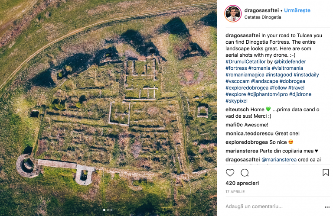Open comments via speech bubble icon
This screenshot has height=216, width=333.
[245, 173]
